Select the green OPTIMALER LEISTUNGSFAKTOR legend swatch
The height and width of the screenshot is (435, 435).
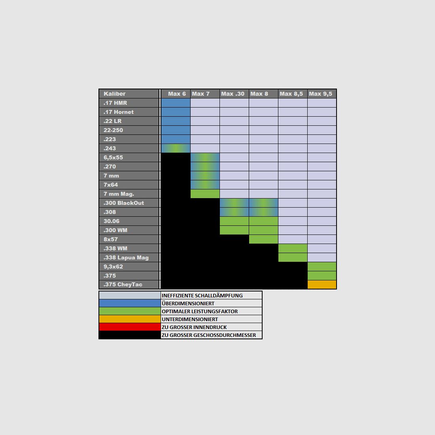pos(130,311)
